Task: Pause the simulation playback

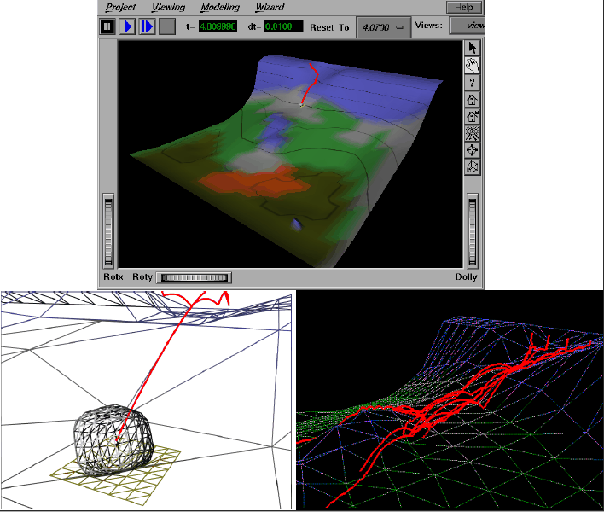Action: tap(107, 26)
